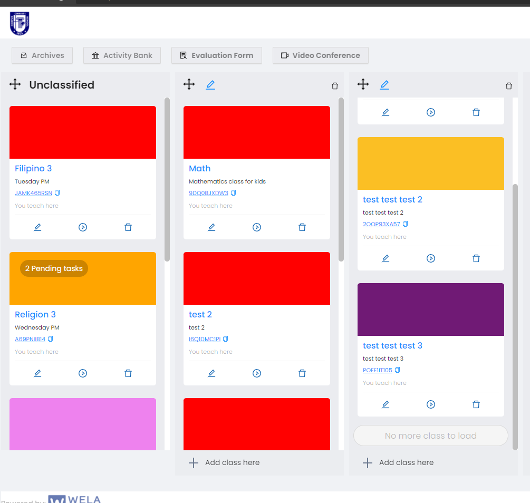Click move handle of the test test test column
Viewport: 530px width, 503px height.
coord(363,84)
